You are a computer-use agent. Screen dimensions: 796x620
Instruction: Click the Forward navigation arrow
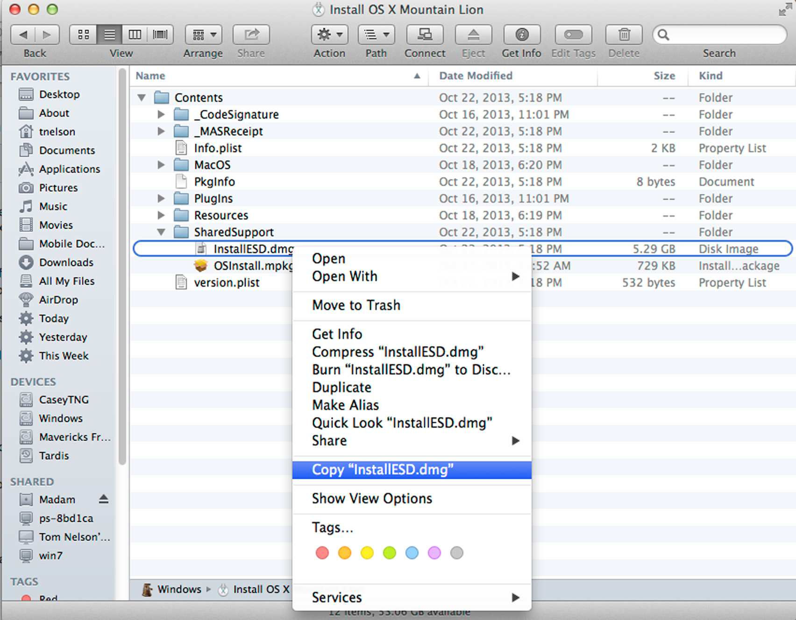click(47, 35)
